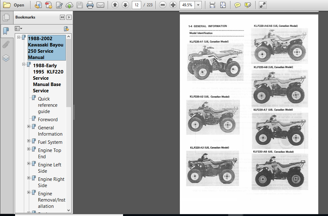Screen dimensions: 328x216
Task: Click the page number field showing 12
Action: pyautogui.click(x=137, y=5)
